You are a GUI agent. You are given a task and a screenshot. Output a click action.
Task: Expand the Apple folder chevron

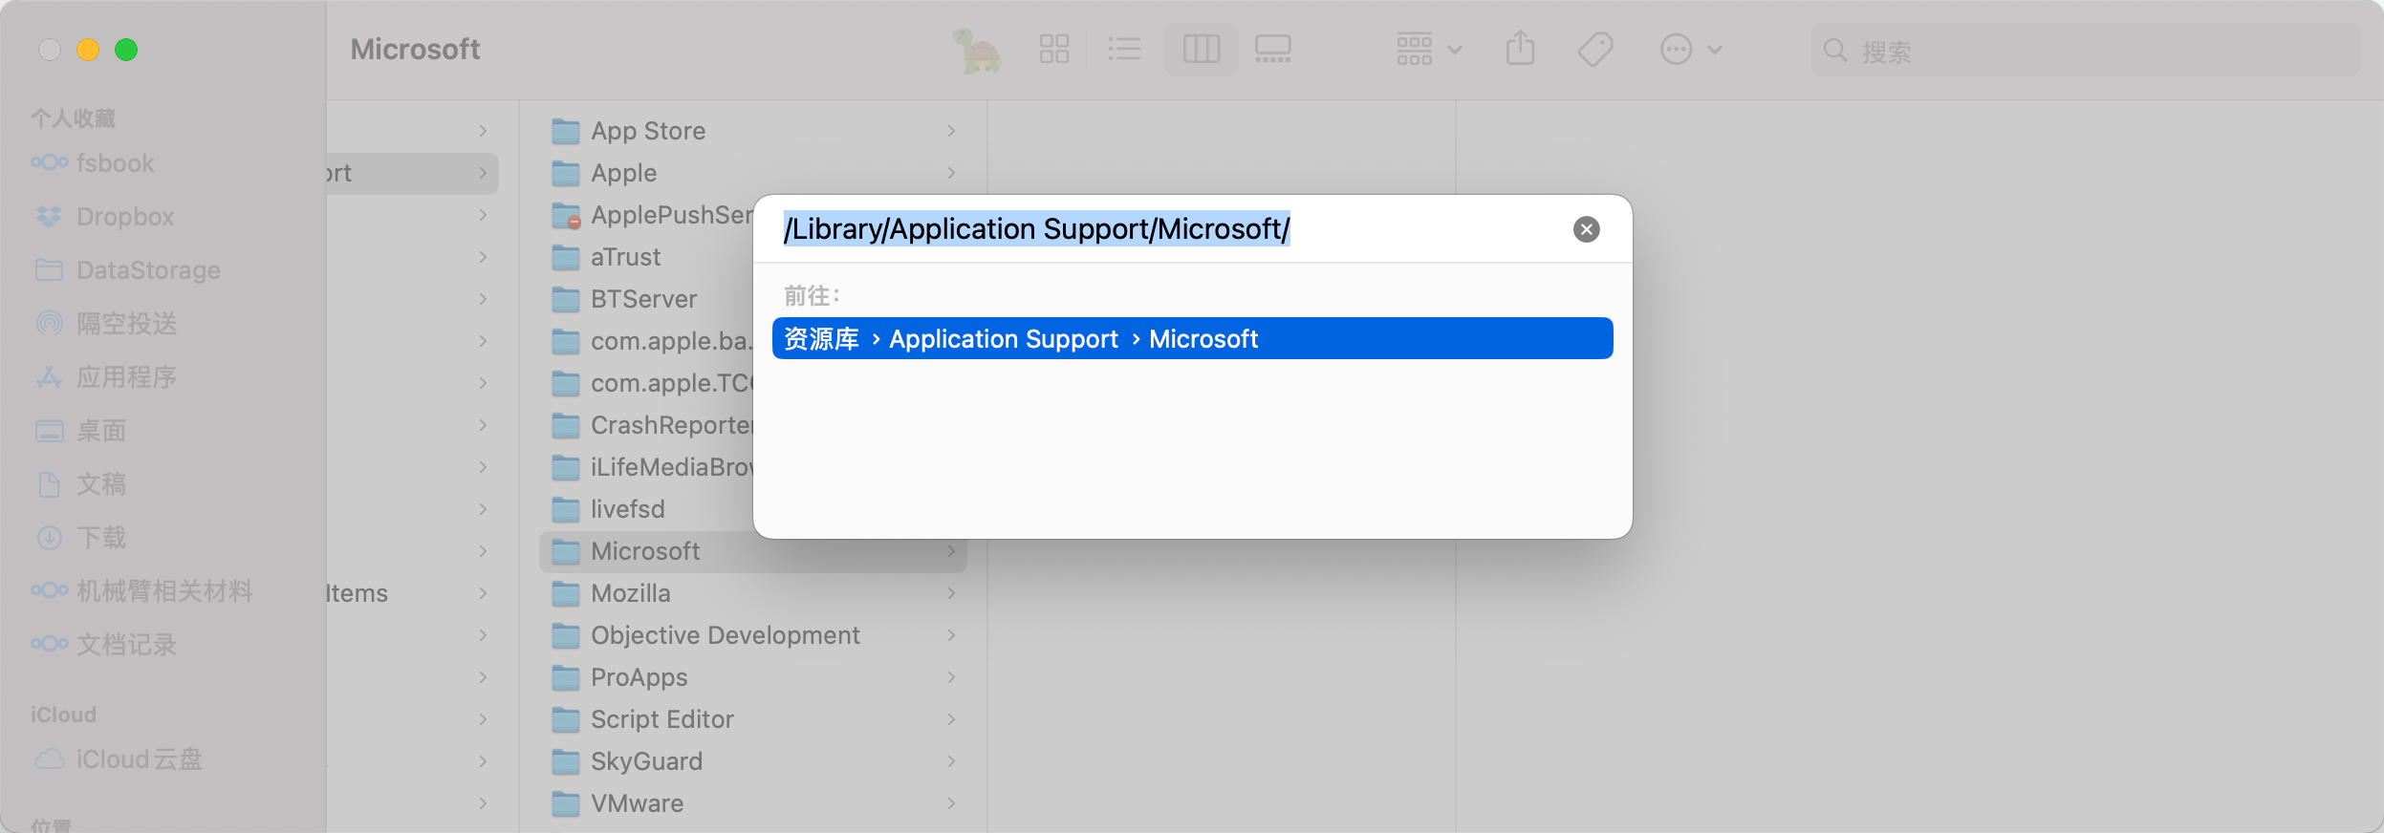coord(951,173)
